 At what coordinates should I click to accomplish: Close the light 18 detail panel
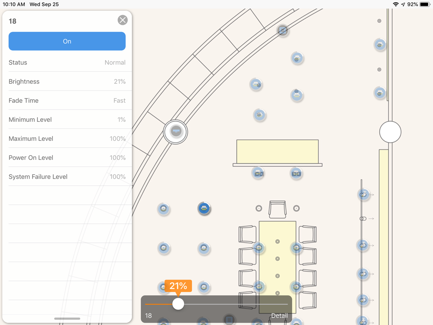coord(123,20)
